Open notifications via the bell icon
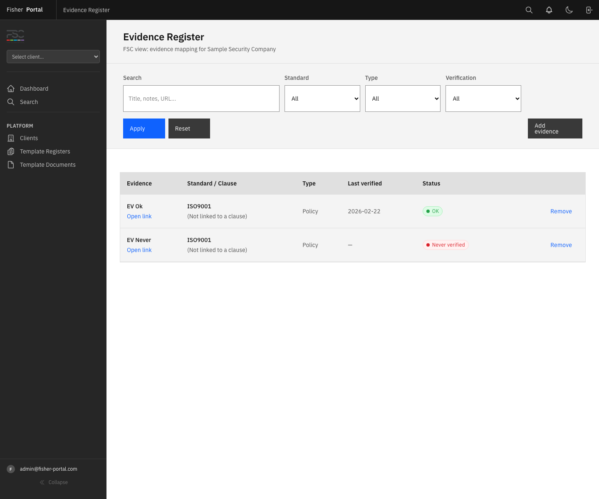The width and height of the screenshot is (599, 499). point(549,10)
